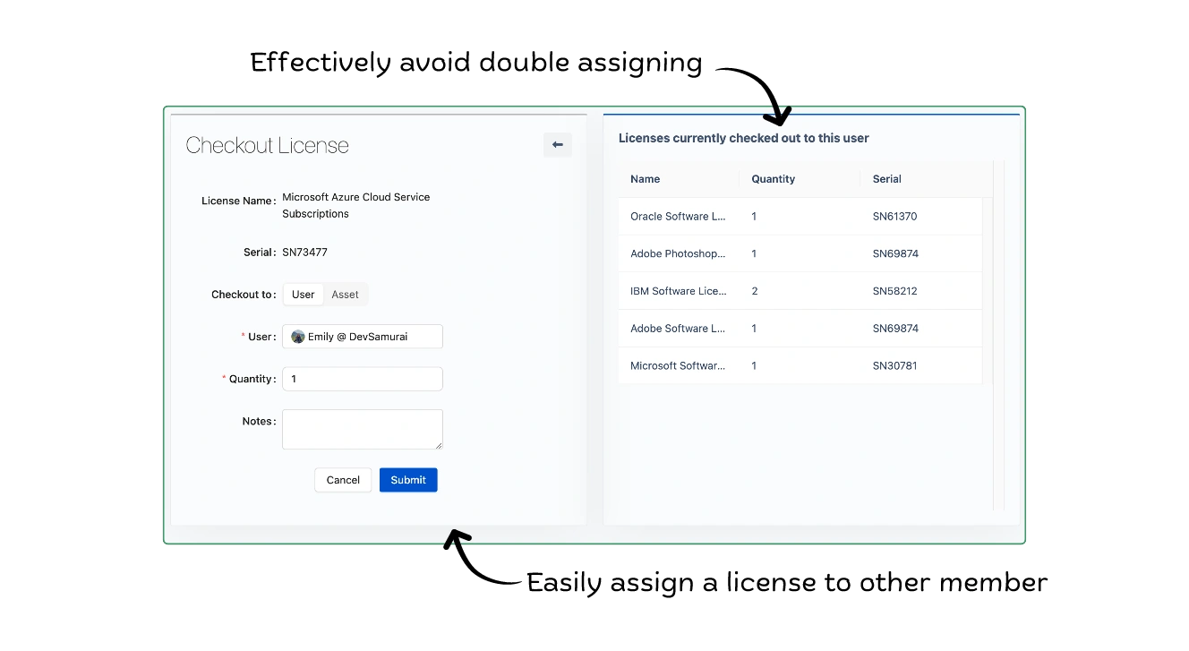1189x651 pixels.
Task: Switch checkout target to Asset
Action: [345, 295]
